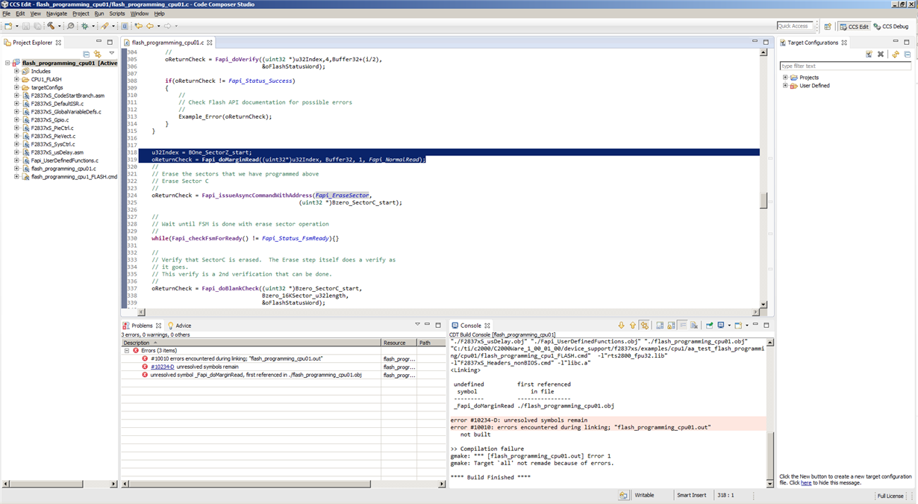Click the Save All toolbar icon

click(x=37, y=26)
